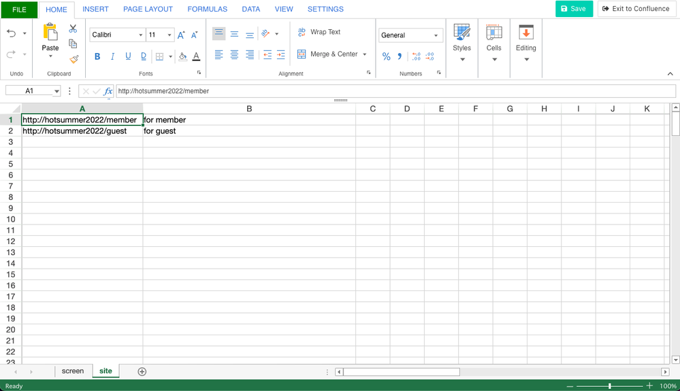The height and width of the screenshot is (391, 680).
Task: Click the horizontal scrollbar thumb
Action: tap(402, 372)
